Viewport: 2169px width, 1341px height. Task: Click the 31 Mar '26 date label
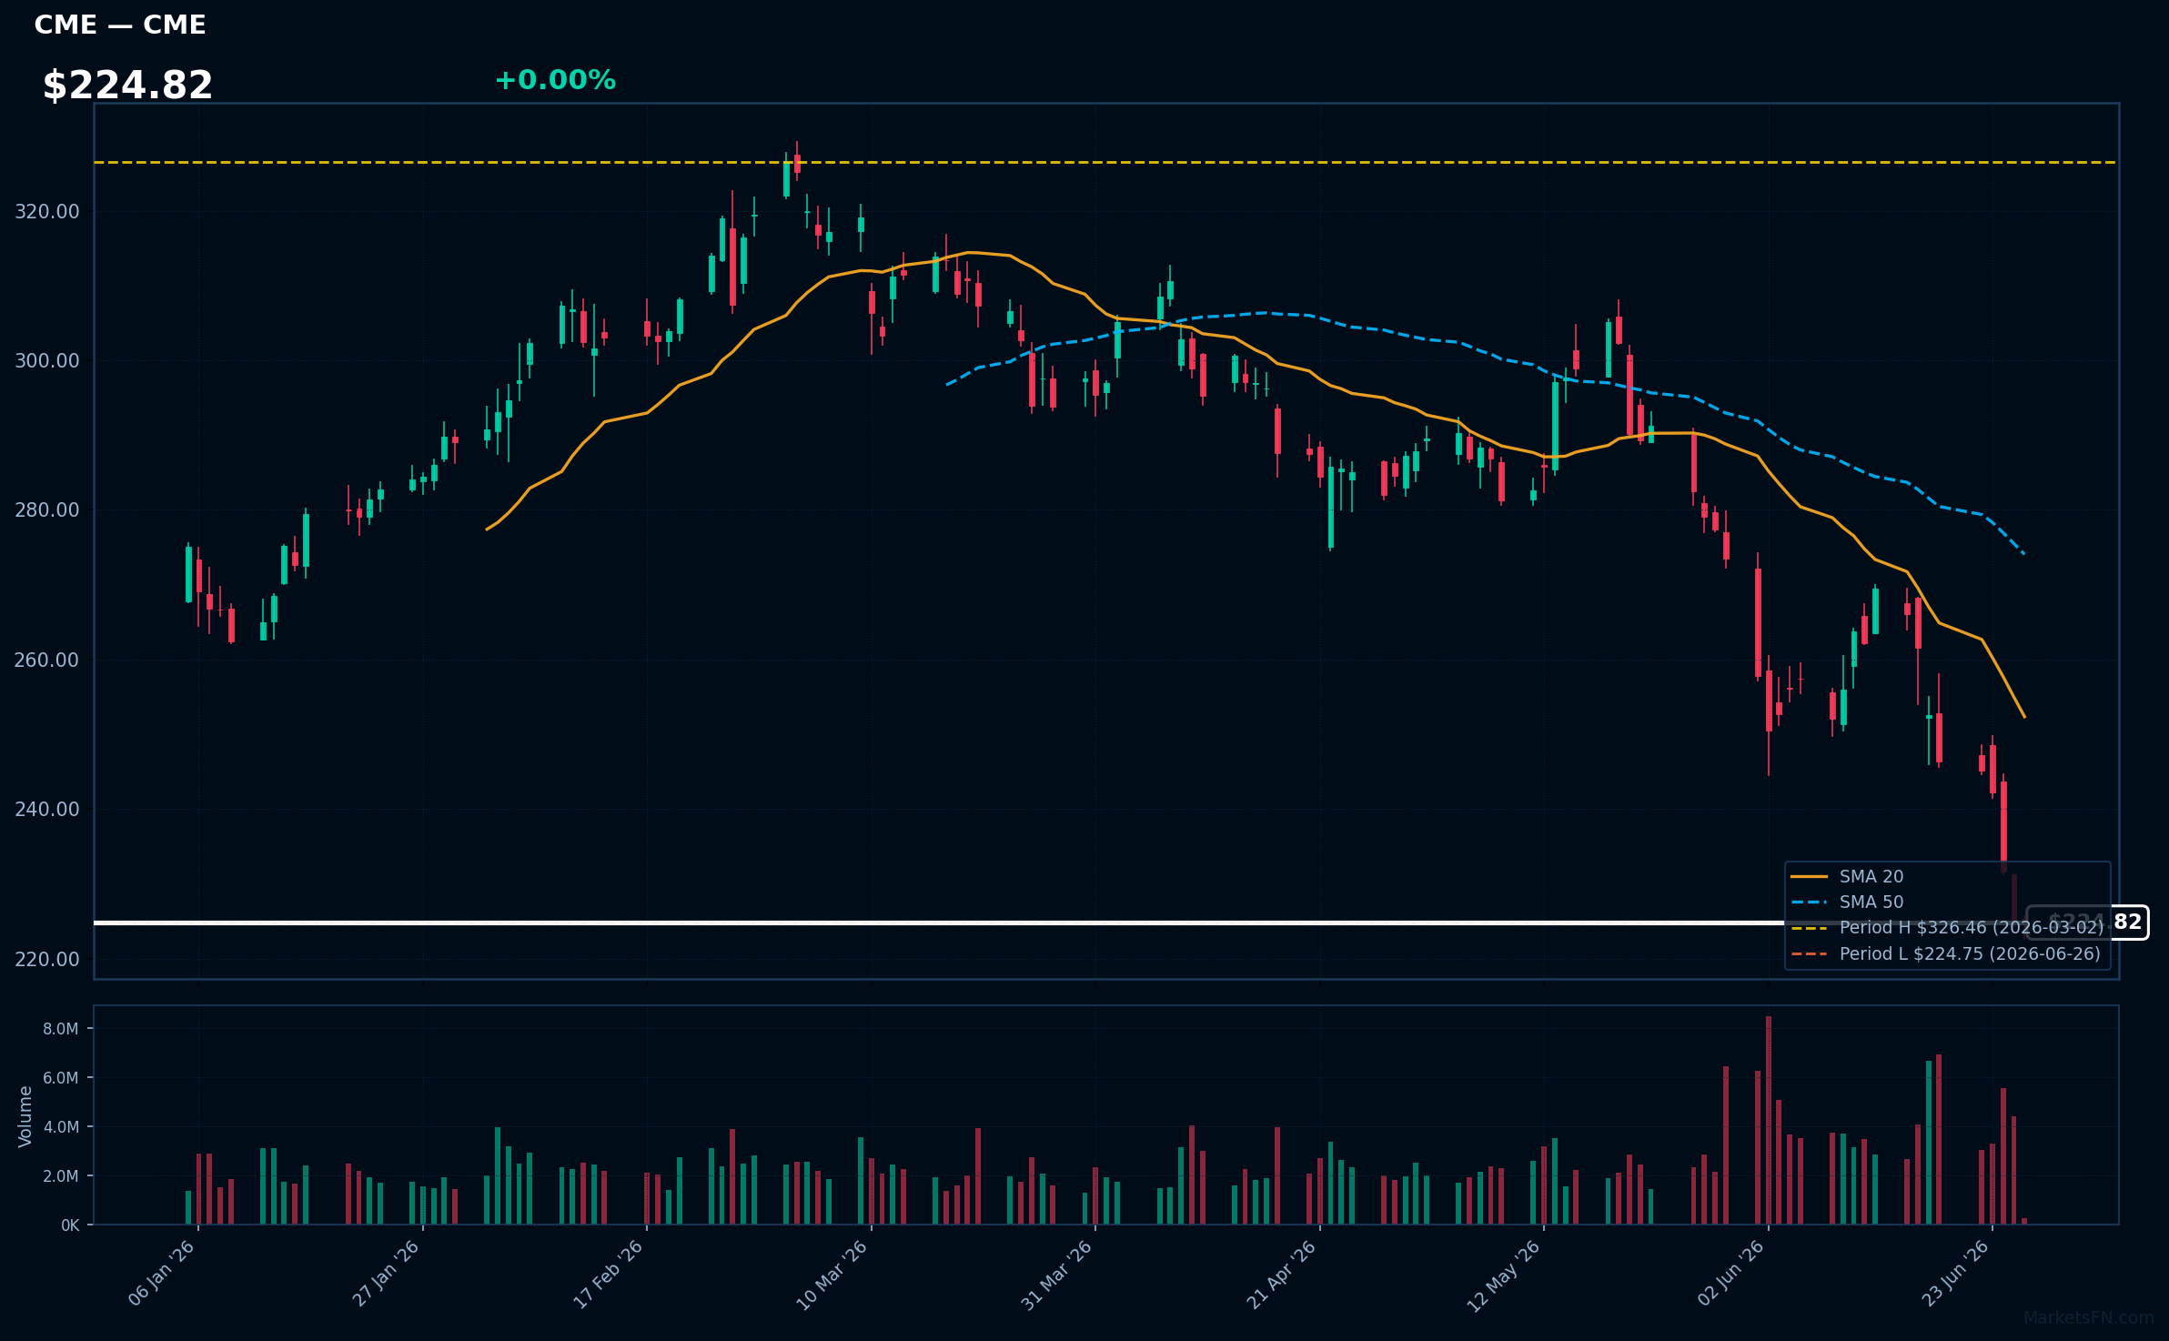pyautogui.click(x=1056, y=1274)
